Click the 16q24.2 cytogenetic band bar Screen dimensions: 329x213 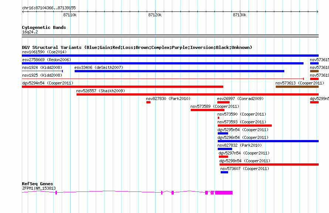point(170,36)
